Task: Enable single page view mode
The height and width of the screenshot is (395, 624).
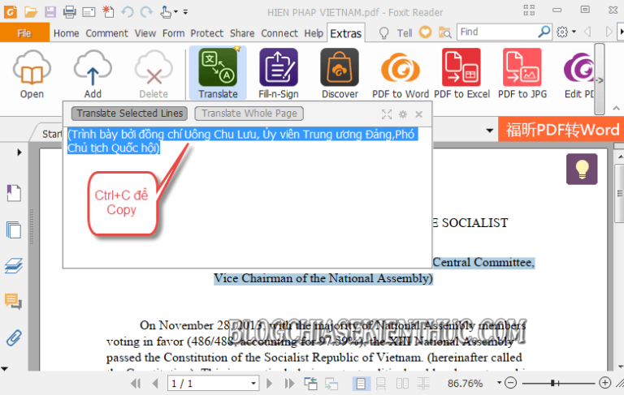Action: [x=360, y=383]
